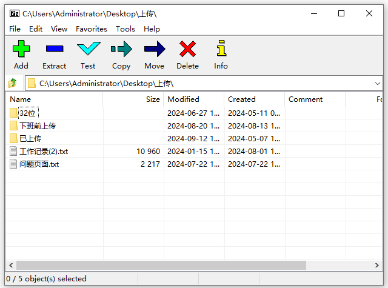The height and width of the screenshot is (288, 388).
Task: Click the blue Extract minus icon
Action: [x=55, y=49]
